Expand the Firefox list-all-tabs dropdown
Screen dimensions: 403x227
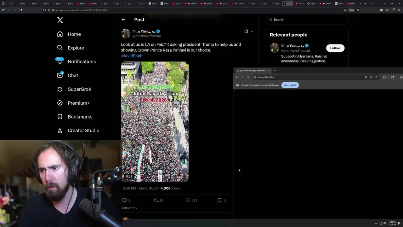coord(372,3)
